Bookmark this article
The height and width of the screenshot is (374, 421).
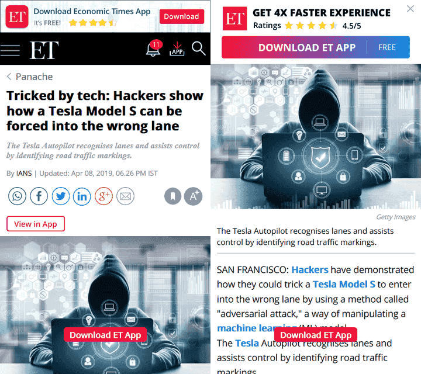(172, 196)
